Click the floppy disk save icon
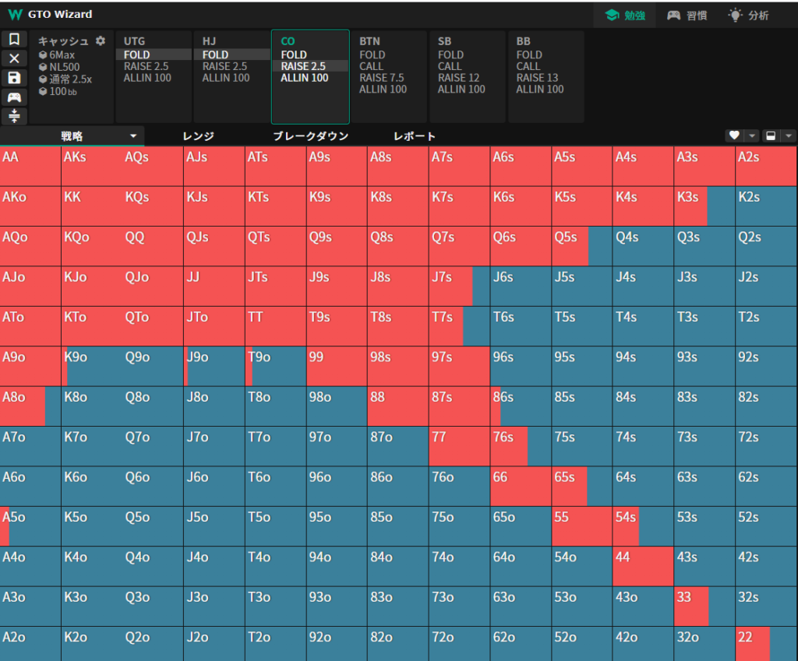This screenshot has height=661, width=798. click(14, 78)
